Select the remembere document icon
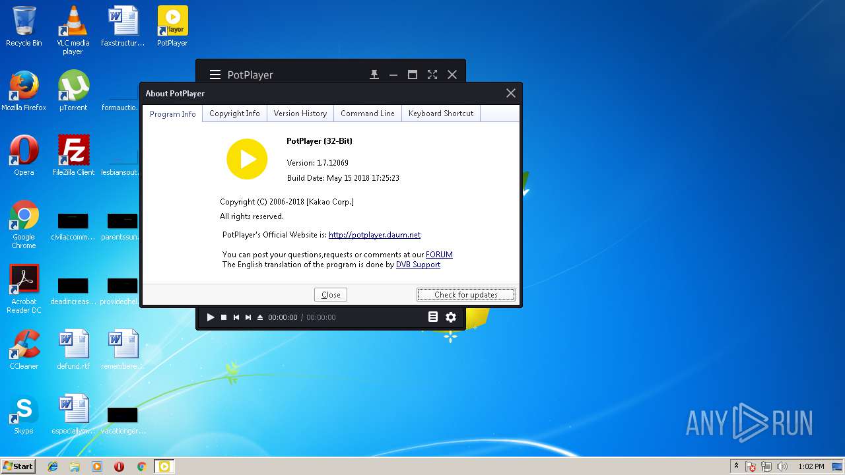Screen dimensions: 845x475 point(123,350)
